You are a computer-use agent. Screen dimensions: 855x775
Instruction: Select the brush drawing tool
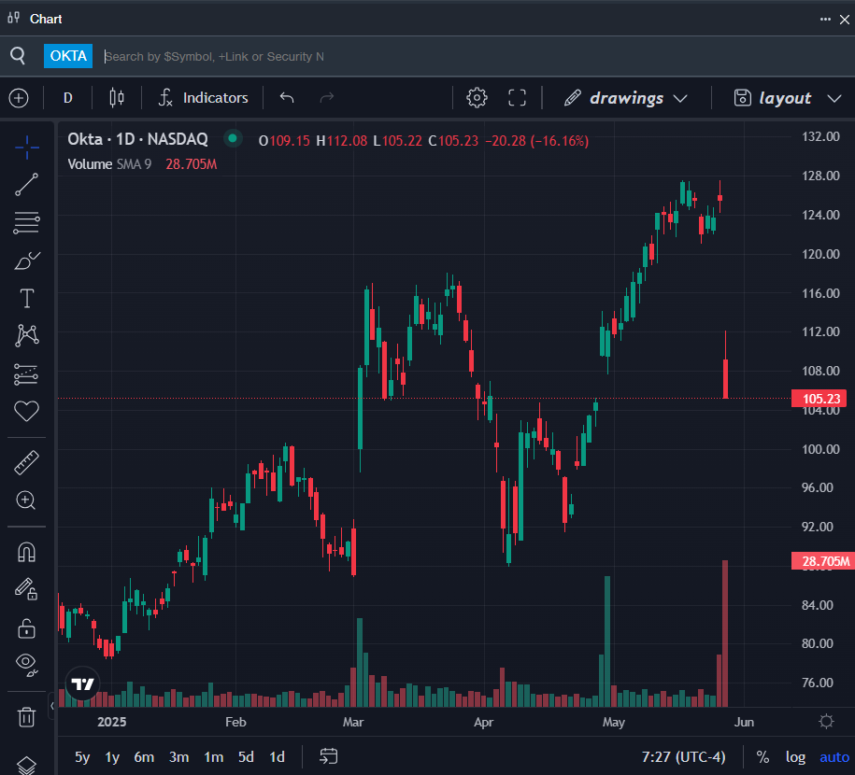(x=26, y=261)
